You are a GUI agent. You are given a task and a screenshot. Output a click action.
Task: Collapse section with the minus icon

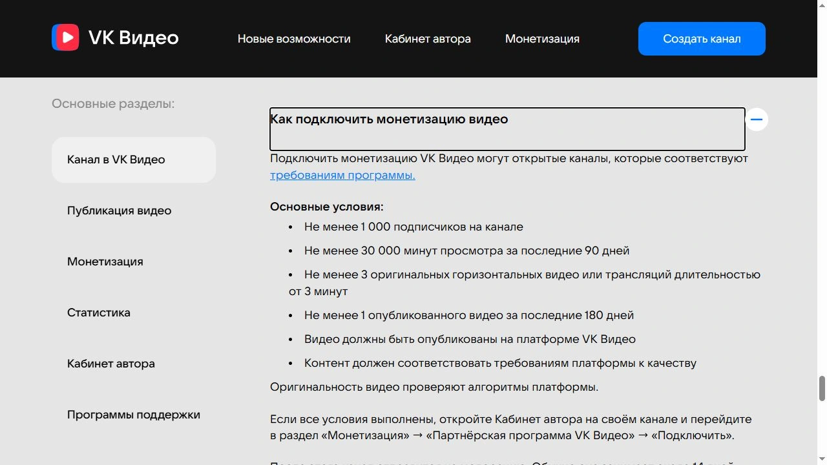coord(757,119)
